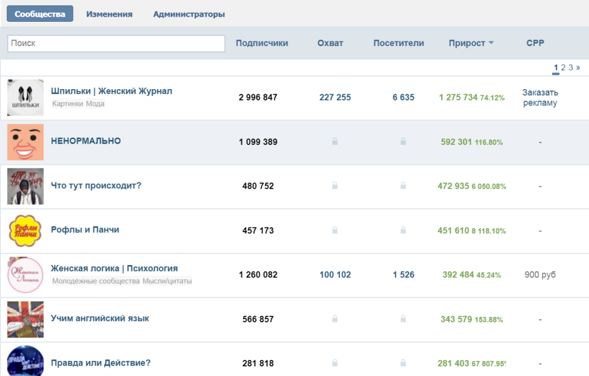Click the Молодёжные сообщества tag
This screenshot has width=589, height=376.
click(x=96, y=281)
